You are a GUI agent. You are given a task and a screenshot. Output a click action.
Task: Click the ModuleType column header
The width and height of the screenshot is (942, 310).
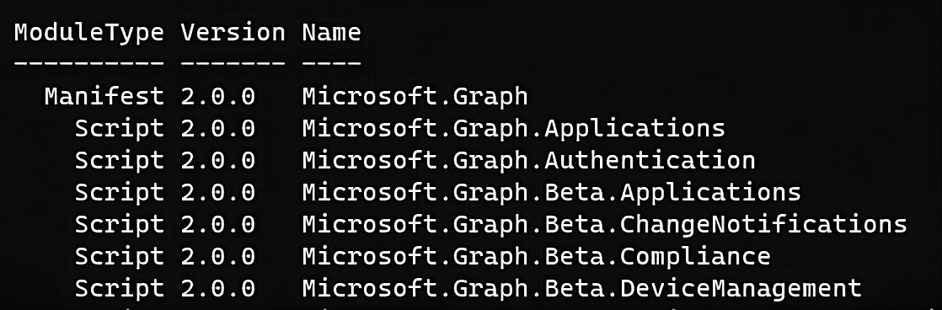pyautogui.click(x=89, y=33)
